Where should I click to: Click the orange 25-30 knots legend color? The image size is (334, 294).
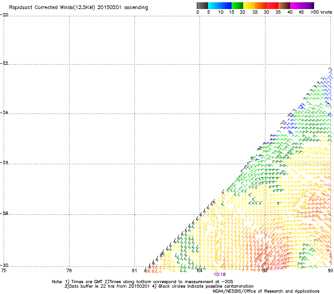pyautogui.click(x=261, y=5)
